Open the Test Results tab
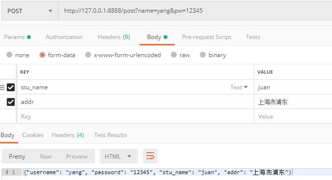 tap(110, 135)
